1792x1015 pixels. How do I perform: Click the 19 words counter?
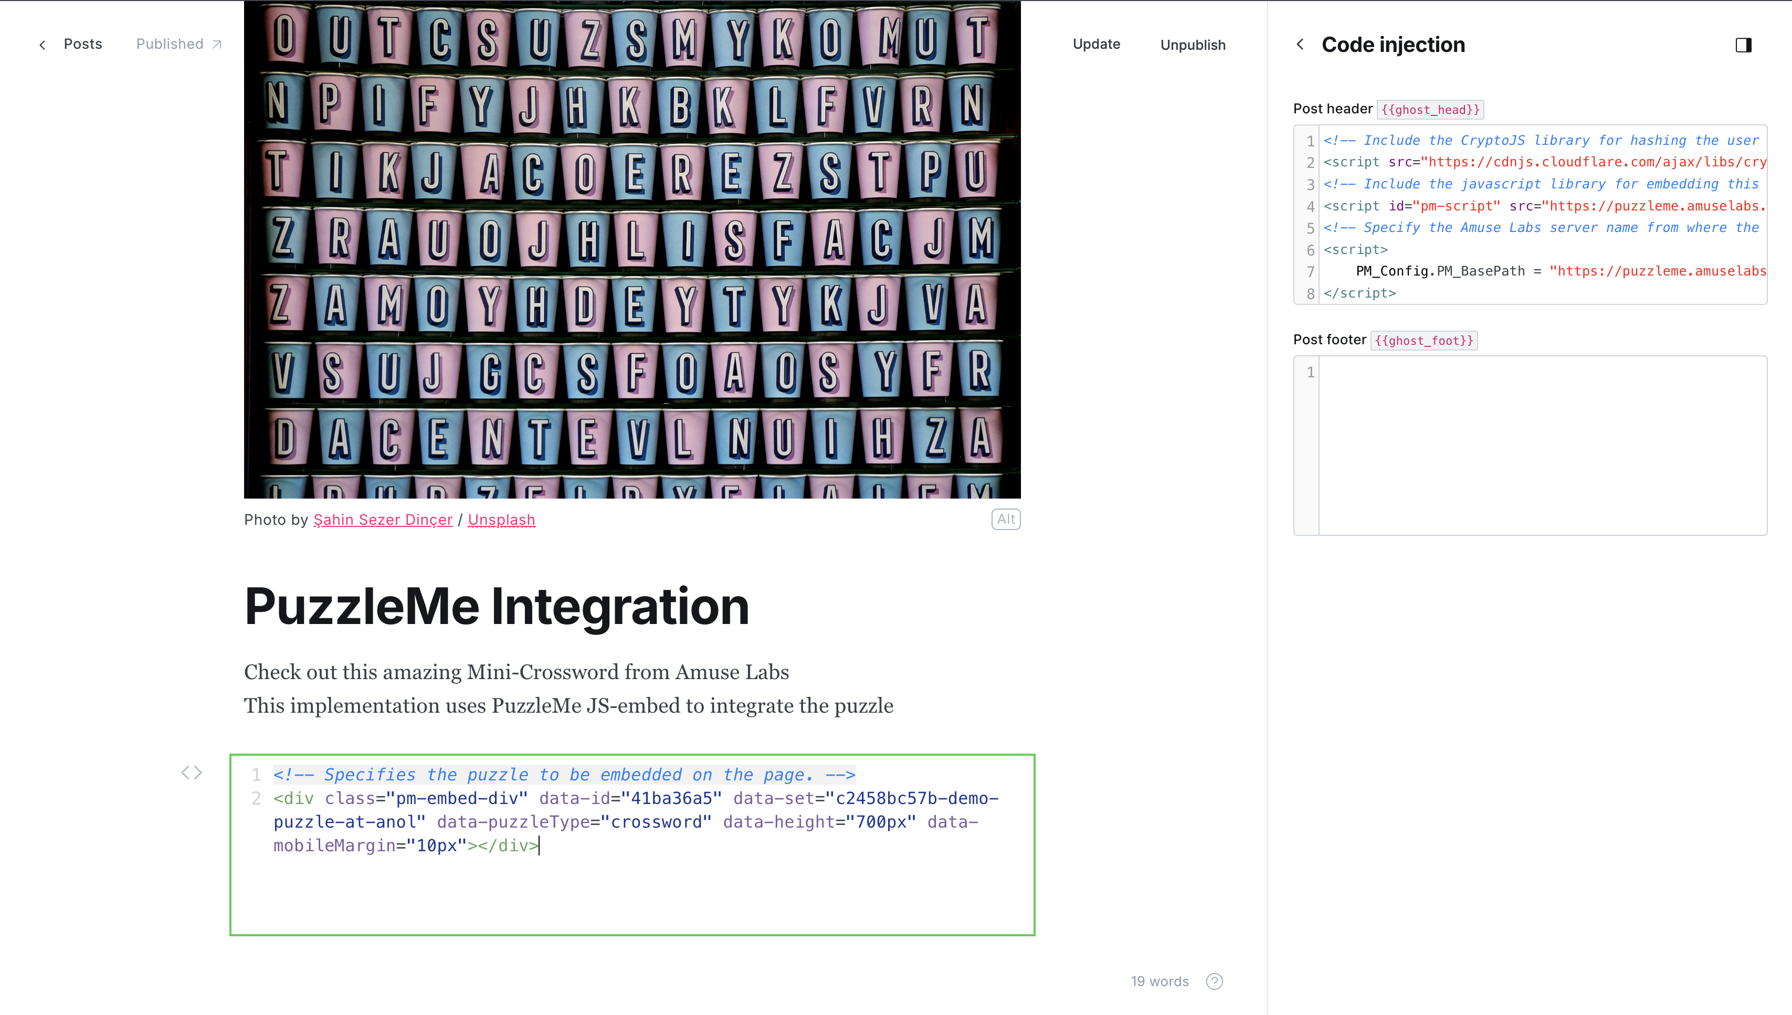1159,981
